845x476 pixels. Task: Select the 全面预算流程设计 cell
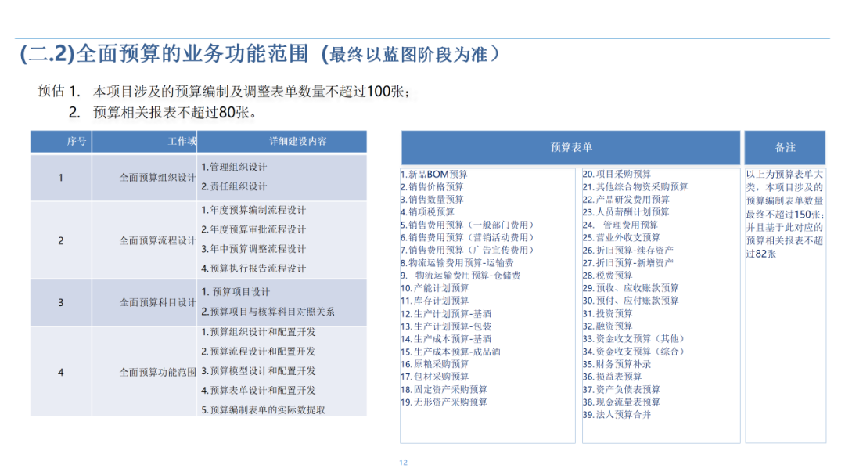145,240
